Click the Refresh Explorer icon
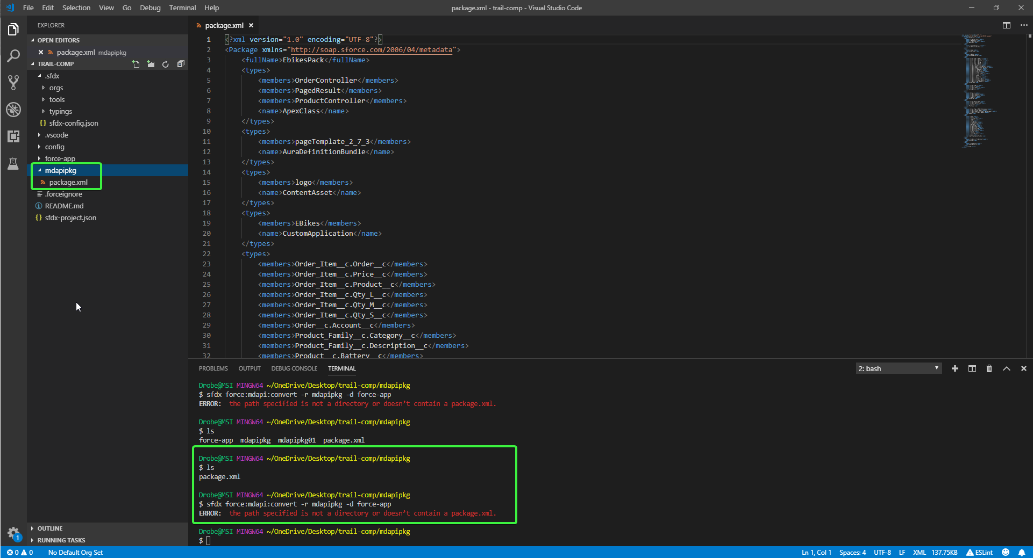The image size is (1033, 558). (166, 64)
